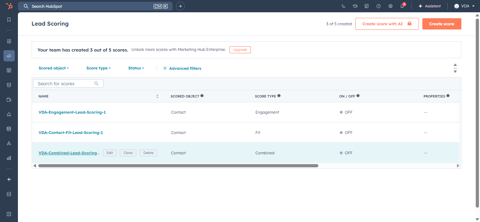Open the VDA-Combined-Lead-Scoring score link
This screenshot has height=222, width=480.
pyautogui.click(x=69, y=153)
